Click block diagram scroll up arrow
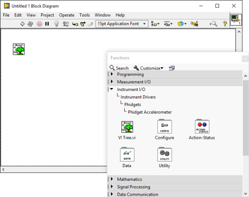Screen dimensions: 249x197 tap(239, 32)
